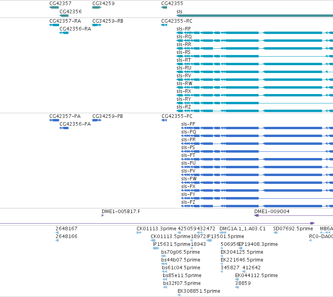Select the sls-RY transcript
The width and height of the screenshot is (333, 297).
coord(255,103)
